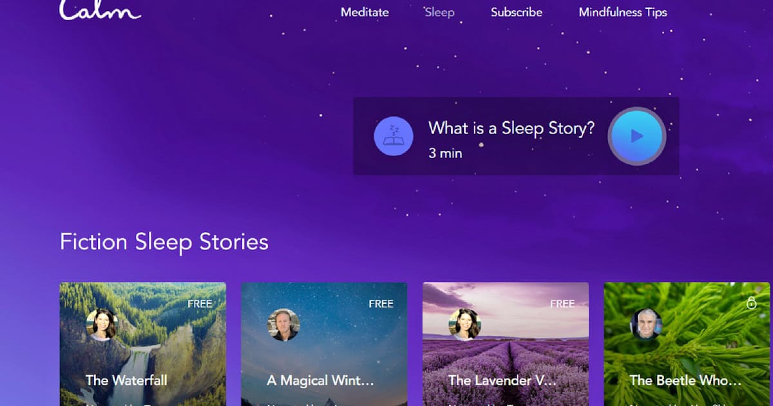Open Mindfulness Tips in navigation
This screenshot has width=773, height=406.
pos(623,12)
